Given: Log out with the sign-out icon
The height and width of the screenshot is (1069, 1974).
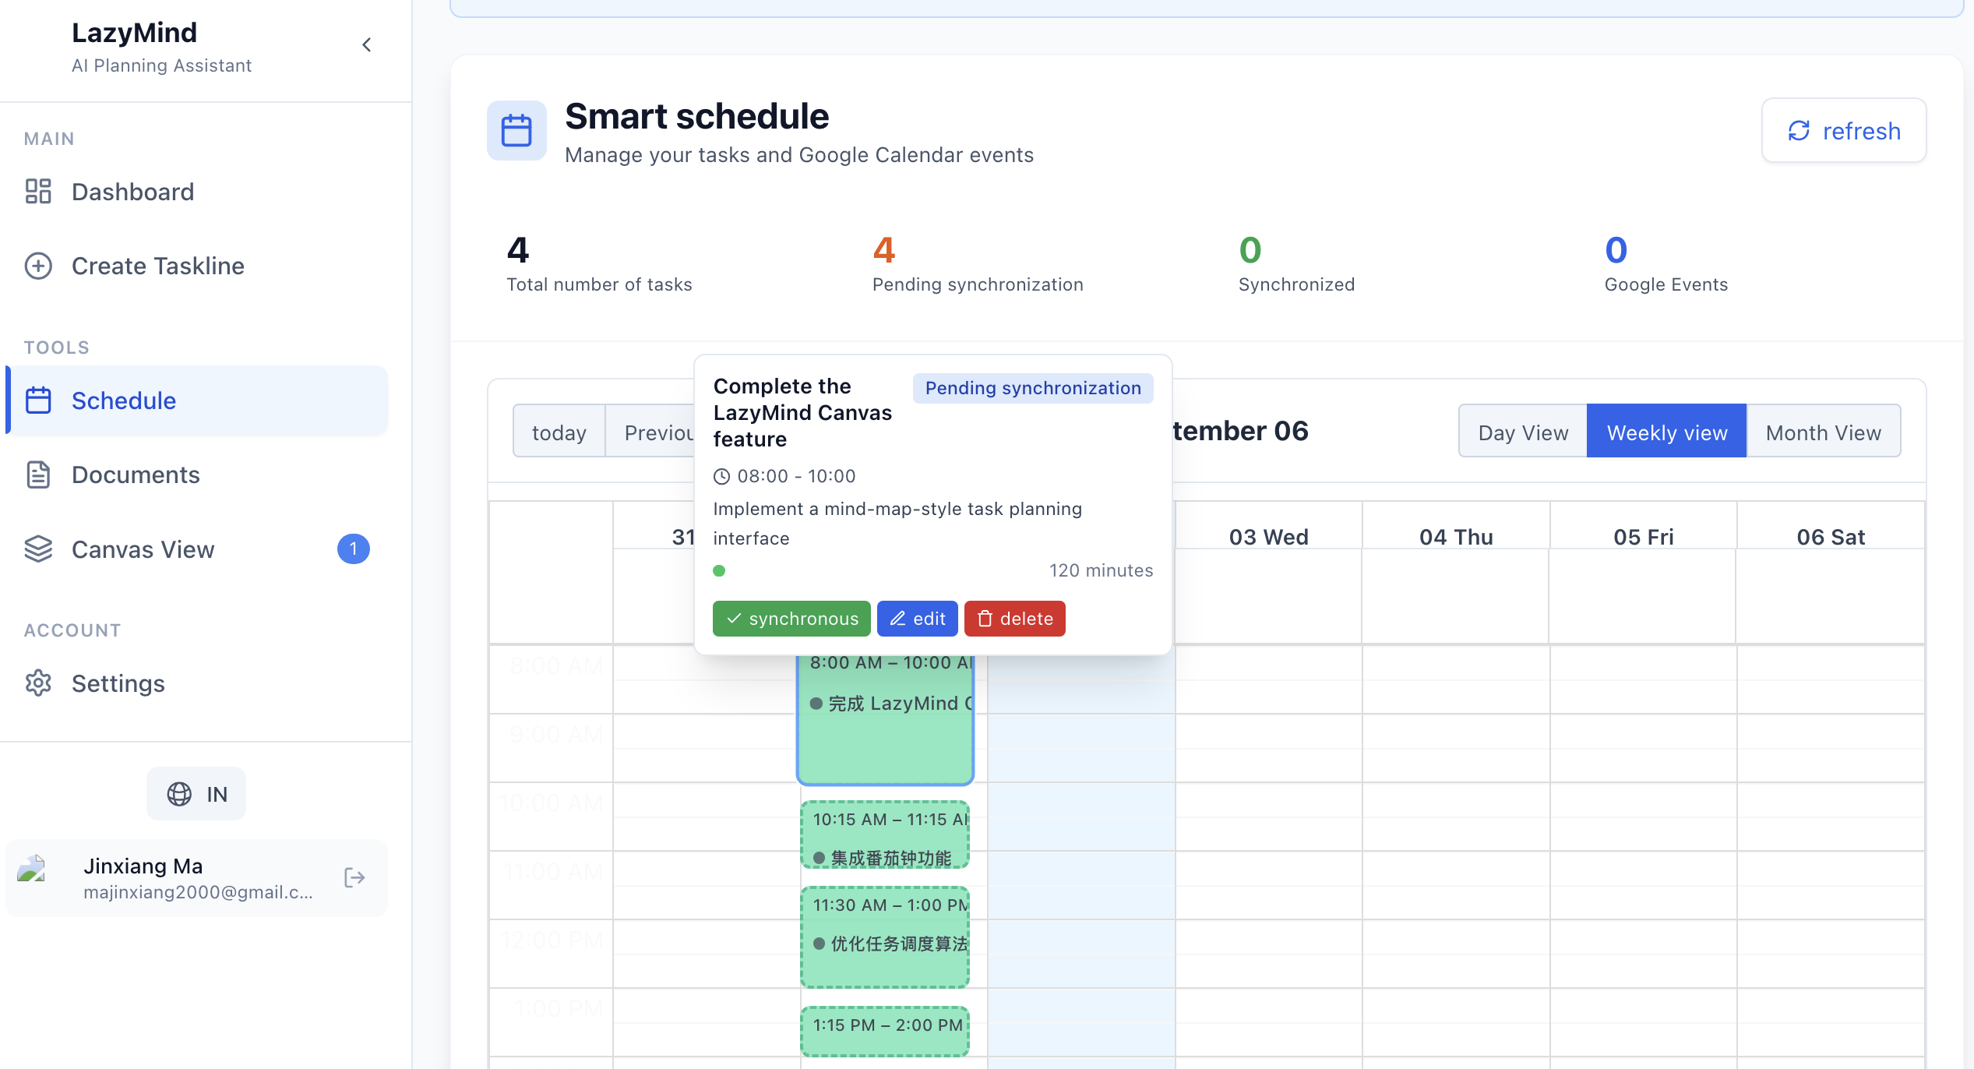Looking at the screenshot, I should [354, 878].
